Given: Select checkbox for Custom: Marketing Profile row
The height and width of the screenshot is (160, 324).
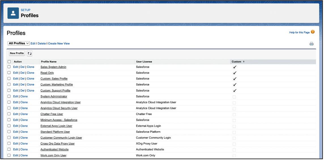Looking at the screenshot, I should coord(9,85).
